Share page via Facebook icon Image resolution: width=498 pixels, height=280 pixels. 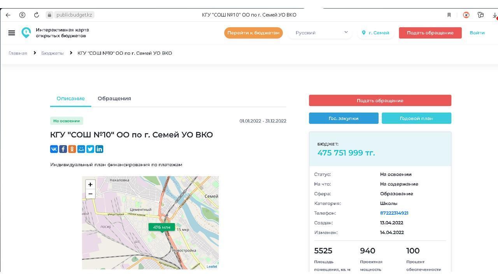click(x=63, y=149)
